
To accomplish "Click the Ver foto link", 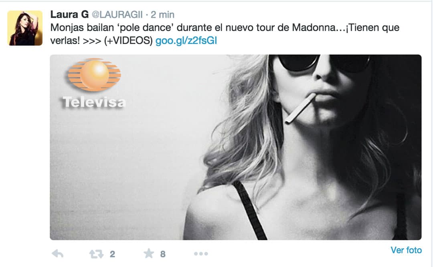I will pos(406,250).
